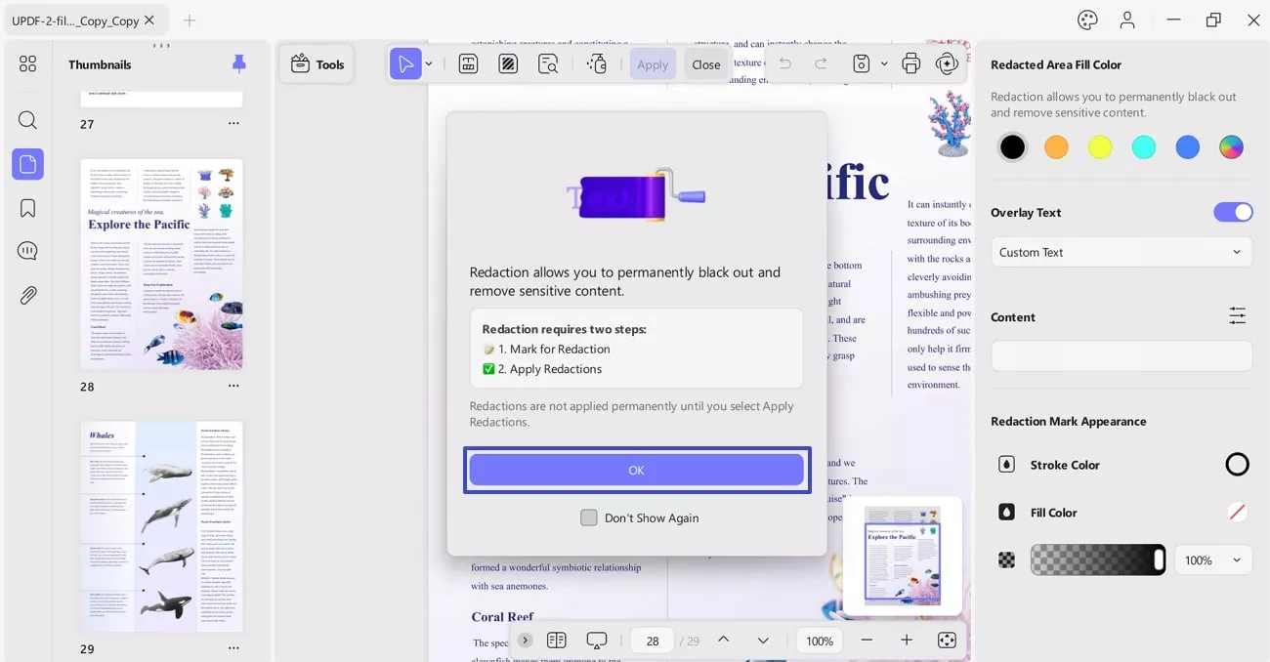Screen dimensions: 1270x662
Task: Start slideshow presentation mode
Action: 597,641
